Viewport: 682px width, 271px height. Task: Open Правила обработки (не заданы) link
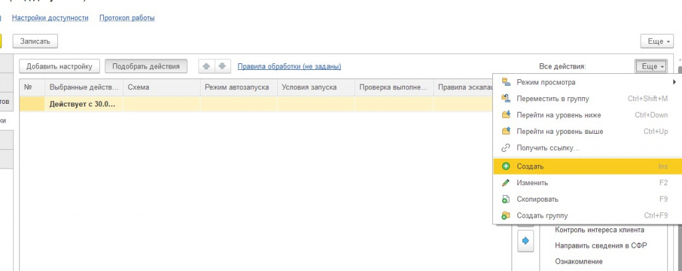click(289, 67)
